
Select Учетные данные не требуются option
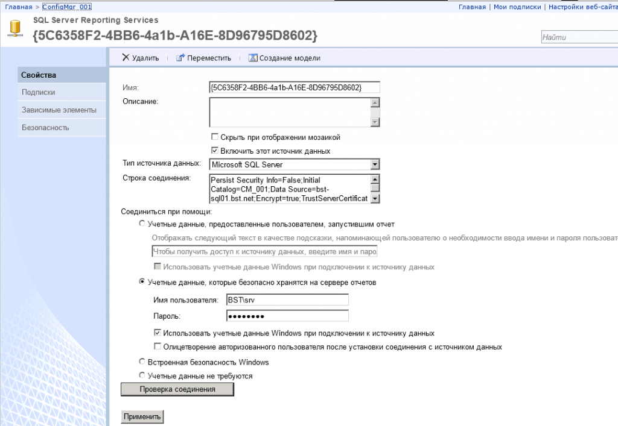point(142,374)
